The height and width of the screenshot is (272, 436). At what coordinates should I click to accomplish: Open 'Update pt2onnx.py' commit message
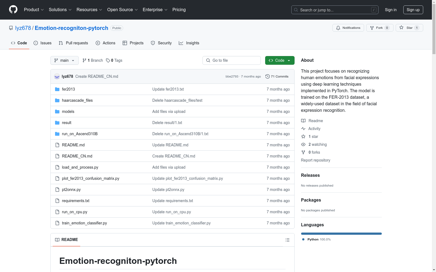coord(168,190)
